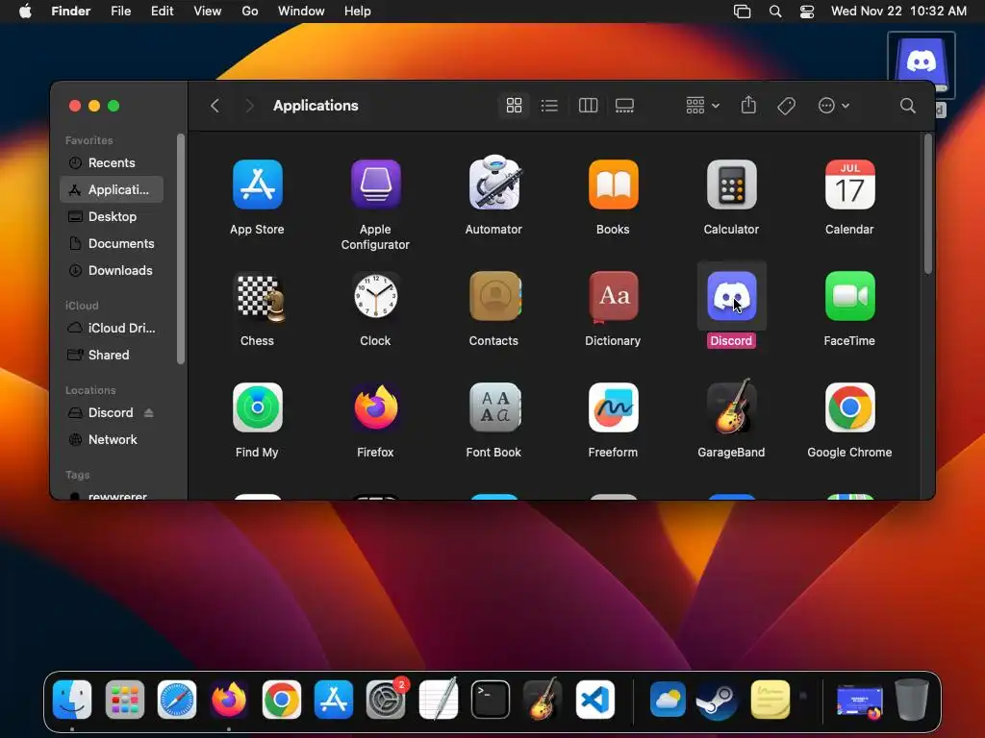The width and height of the screenshot is (985, 738).
Task: Click the Books app icon
Action: point(613,184)
